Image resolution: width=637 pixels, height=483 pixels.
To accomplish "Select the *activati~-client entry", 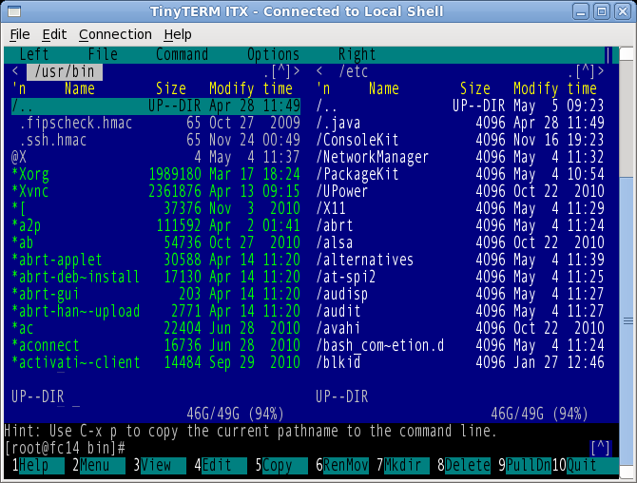I will [x=156, y=362].
